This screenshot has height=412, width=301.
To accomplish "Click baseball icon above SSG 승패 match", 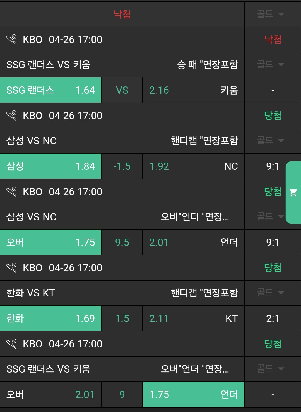I will [12, 39].
